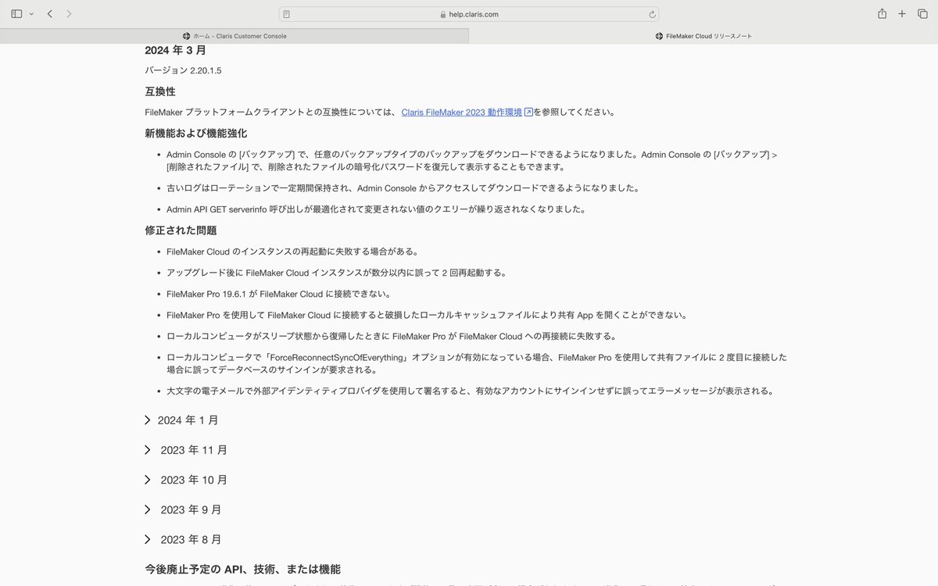Open the Claris FileMaker 2023 動作環境 link
The image size is (938, 586).
click(x=461, y=112)
